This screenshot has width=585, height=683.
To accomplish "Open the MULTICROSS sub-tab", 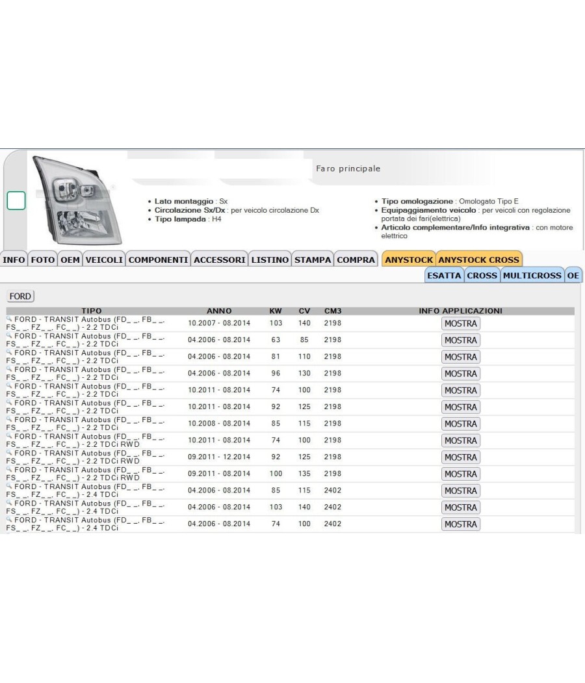I will [x=532, y=276].
